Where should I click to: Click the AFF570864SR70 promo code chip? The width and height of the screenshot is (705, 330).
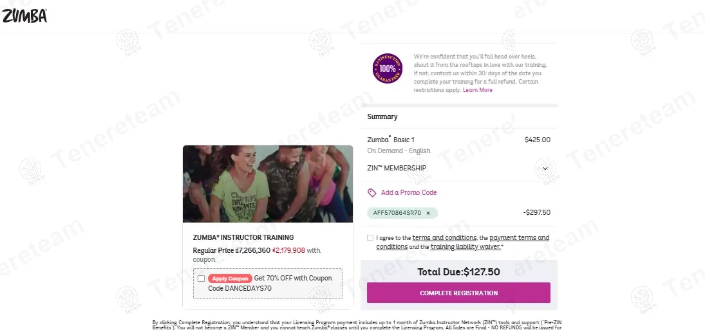[x=402, y=213]
